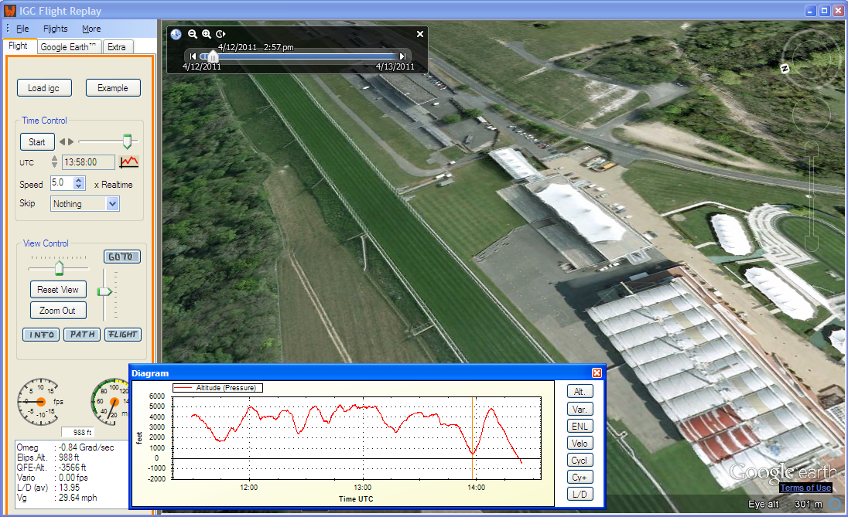This screenshot has width=848, height=517.
Task: Toggle the PATH display button
Action: click(81, 335)
